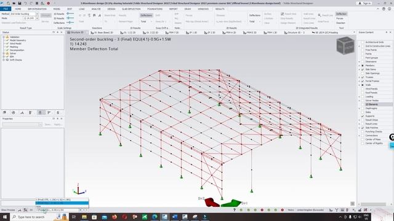The width and height of the screenshot is (394, 221).
Task: Toggle the Slab Patches checkbox
Action: coord(363,128)
